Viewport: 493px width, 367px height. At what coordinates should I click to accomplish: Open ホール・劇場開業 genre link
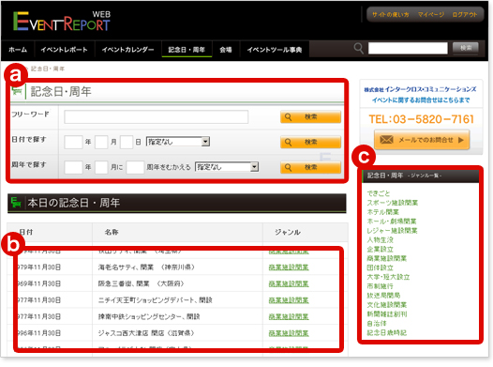click(392, 222)
